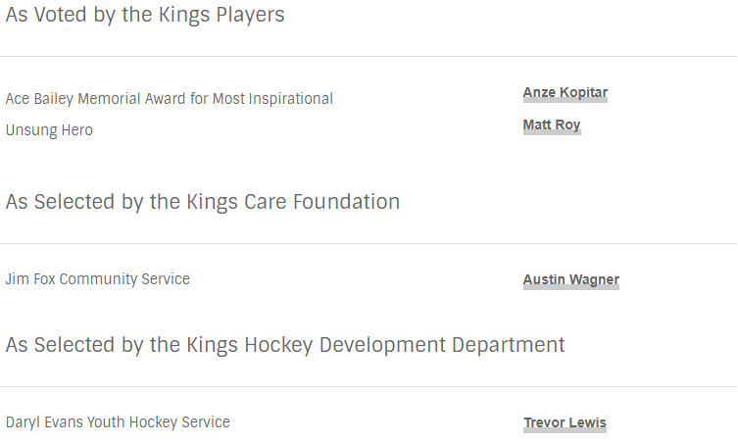738x444 pixels.
Task: Click the word 'Foundation' in the second heading
Action: [x=346, y=202]
